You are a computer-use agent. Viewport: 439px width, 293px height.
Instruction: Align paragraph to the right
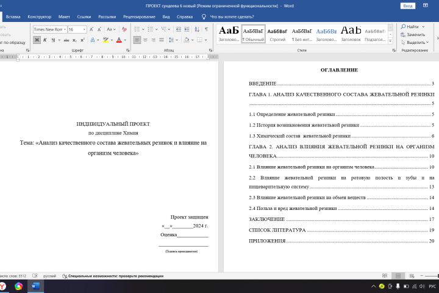click(x=154, y=40)
